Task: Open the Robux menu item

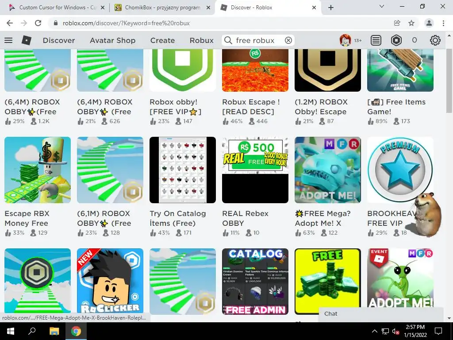Action: [201, 40]
